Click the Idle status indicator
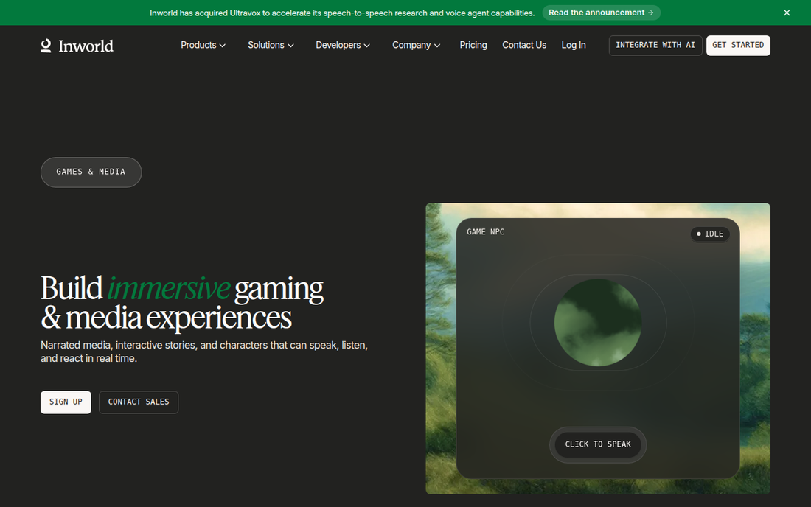This screenshot has height=507, width=811. [710, 234]
